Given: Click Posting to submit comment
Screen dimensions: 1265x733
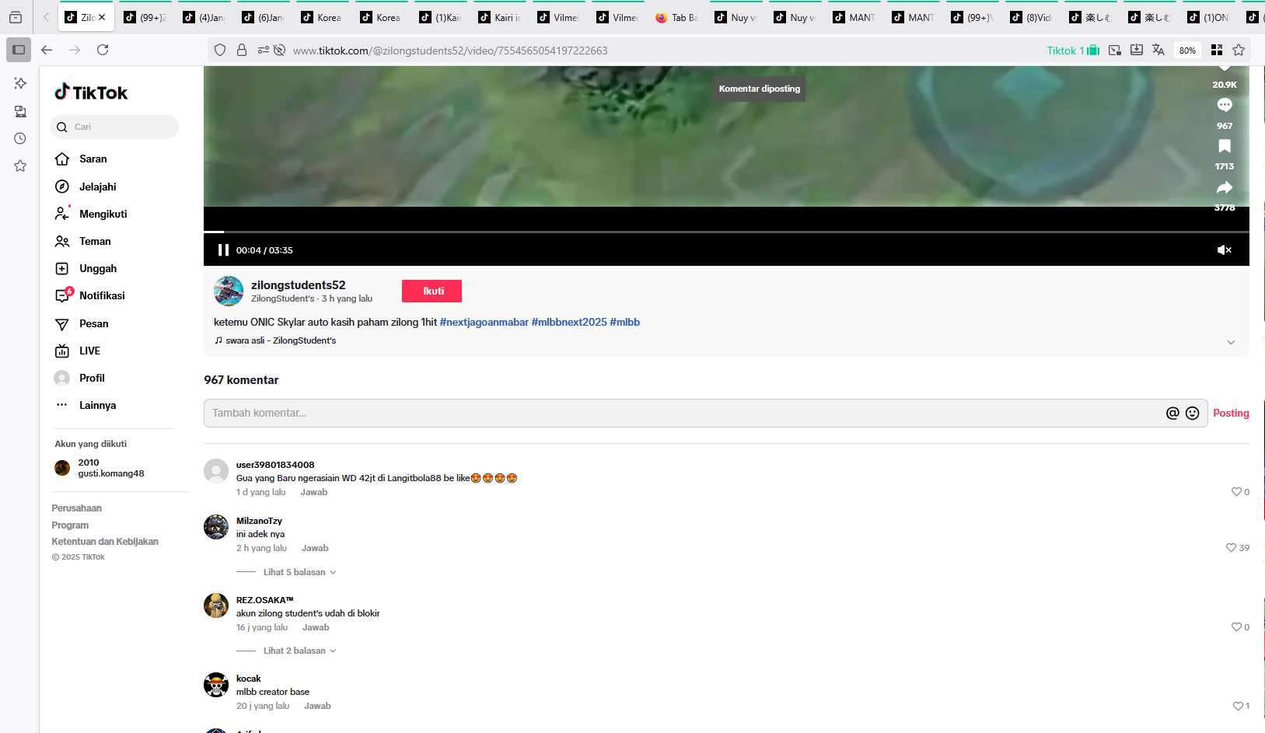Looking at the screenshot, I should click(1231, 414).
